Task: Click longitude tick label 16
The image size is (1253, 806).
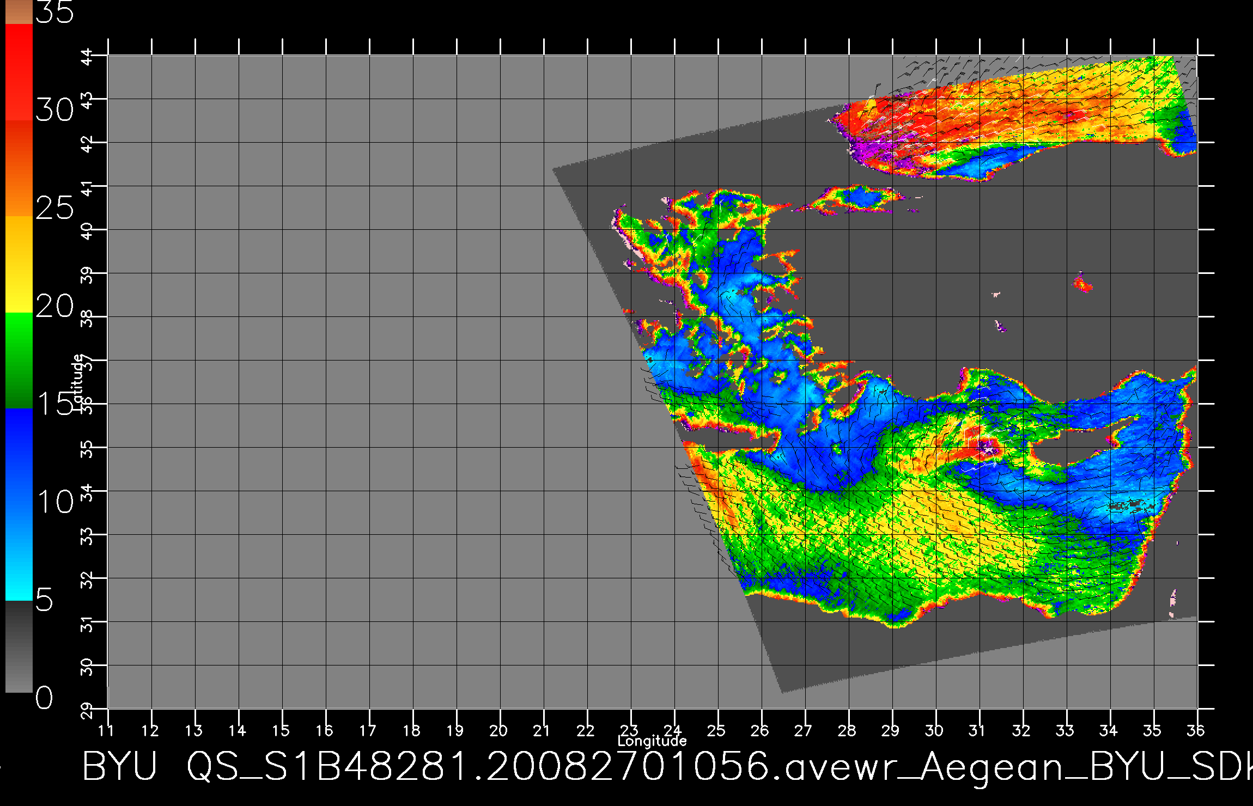Action: pyautogui.click(x=325, y=730)
